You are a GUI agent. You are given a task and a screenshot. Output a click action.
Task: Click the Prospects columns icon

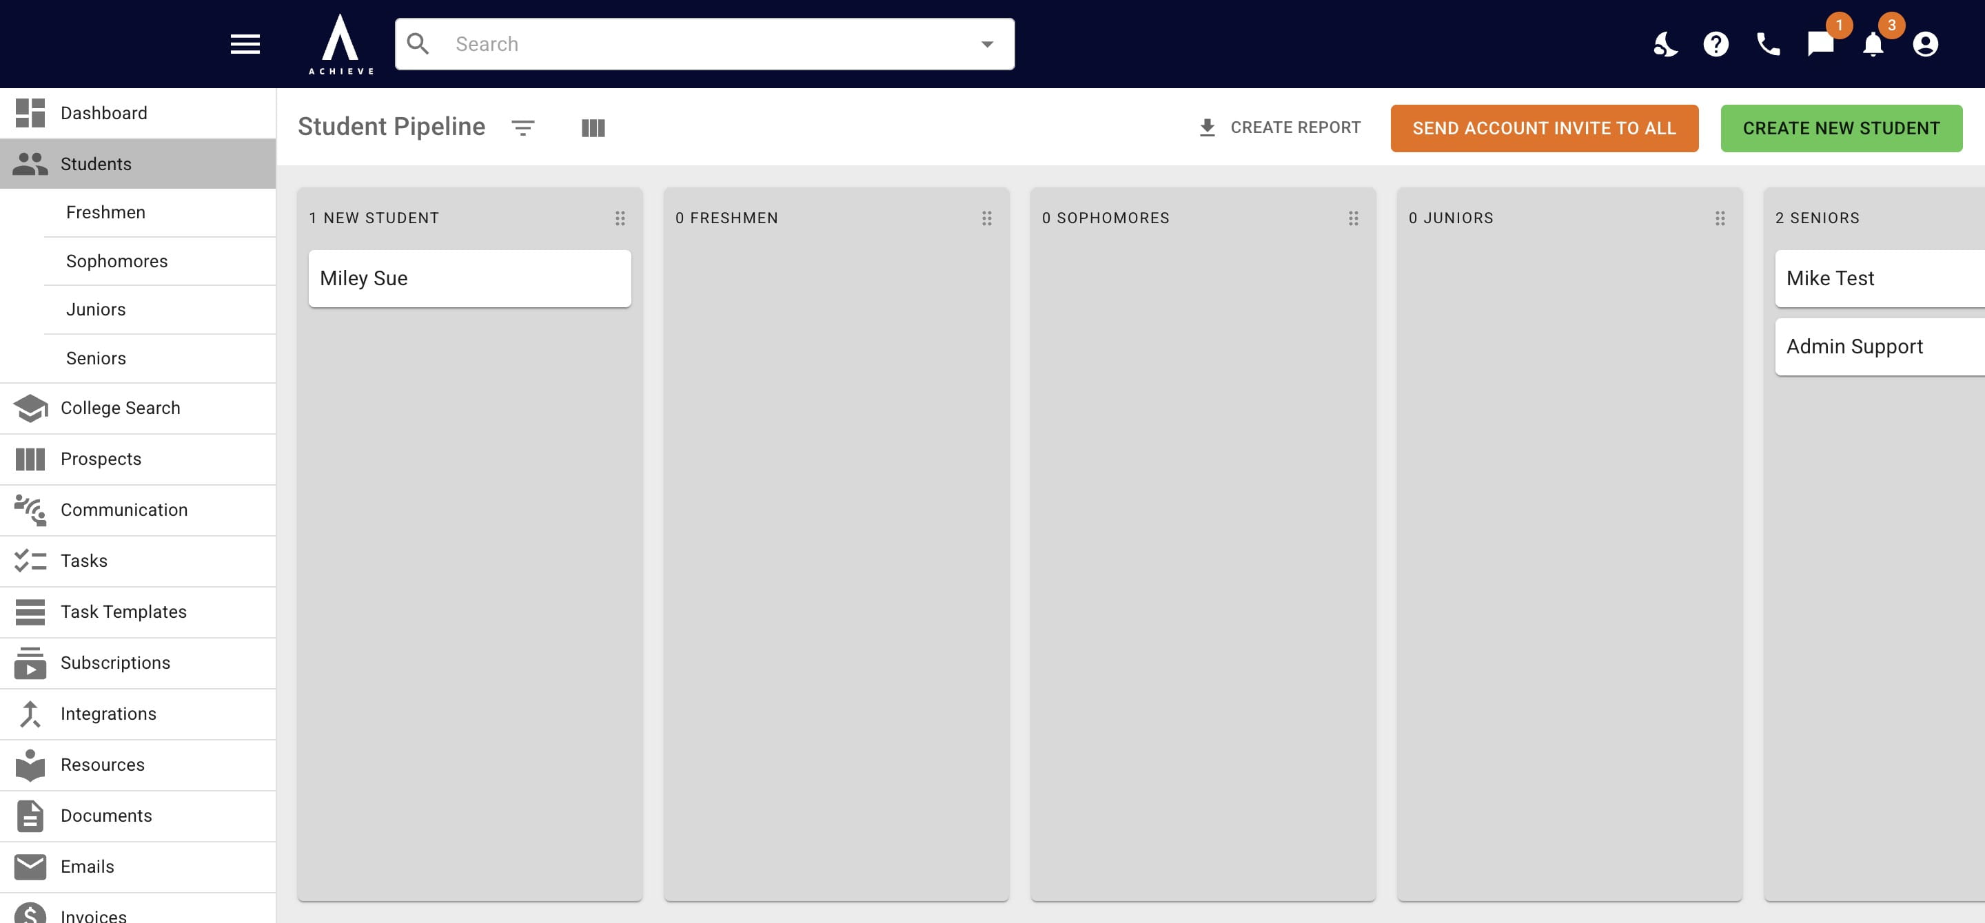[x=30, y=459]
